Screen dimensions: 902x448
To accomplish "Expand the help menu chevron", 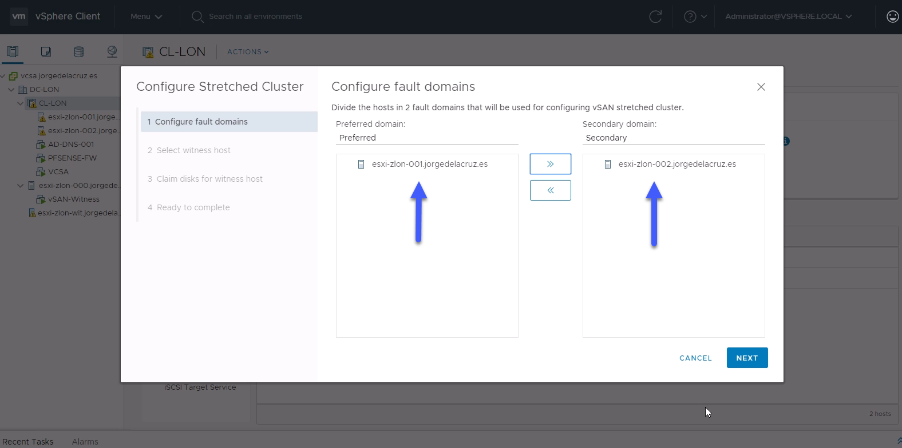I will pos(704,17).
